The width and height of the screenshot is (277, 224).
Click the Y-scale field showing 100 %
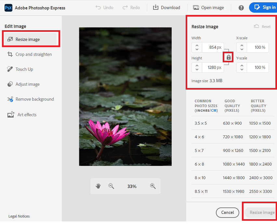click(x=258, y=68)
